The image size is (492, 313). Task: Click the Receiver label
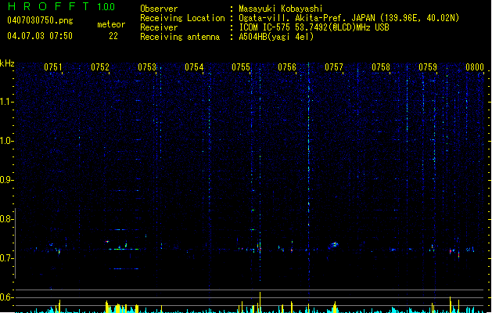(x=159, y=27)
